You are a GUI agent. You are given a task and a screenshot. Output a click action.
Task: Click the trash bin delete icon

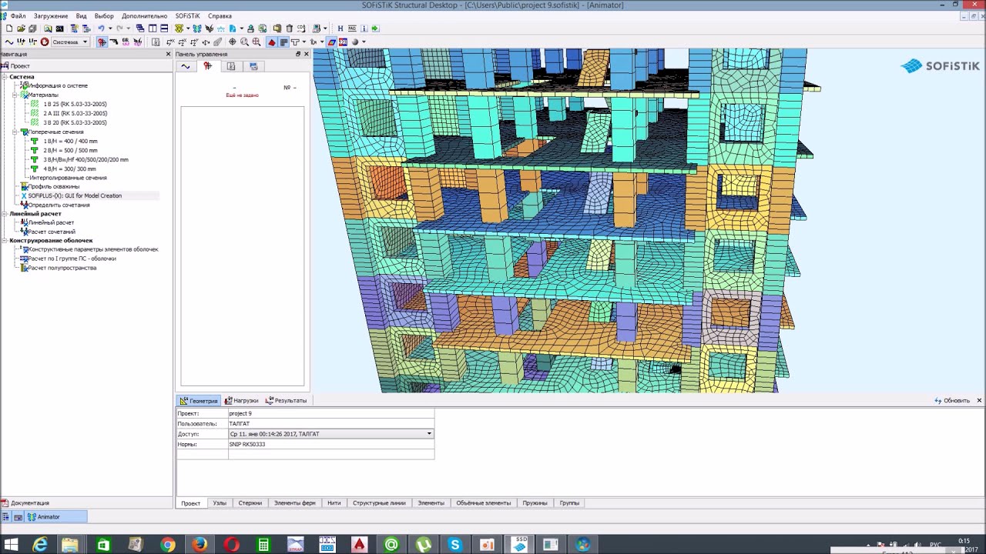289,28
